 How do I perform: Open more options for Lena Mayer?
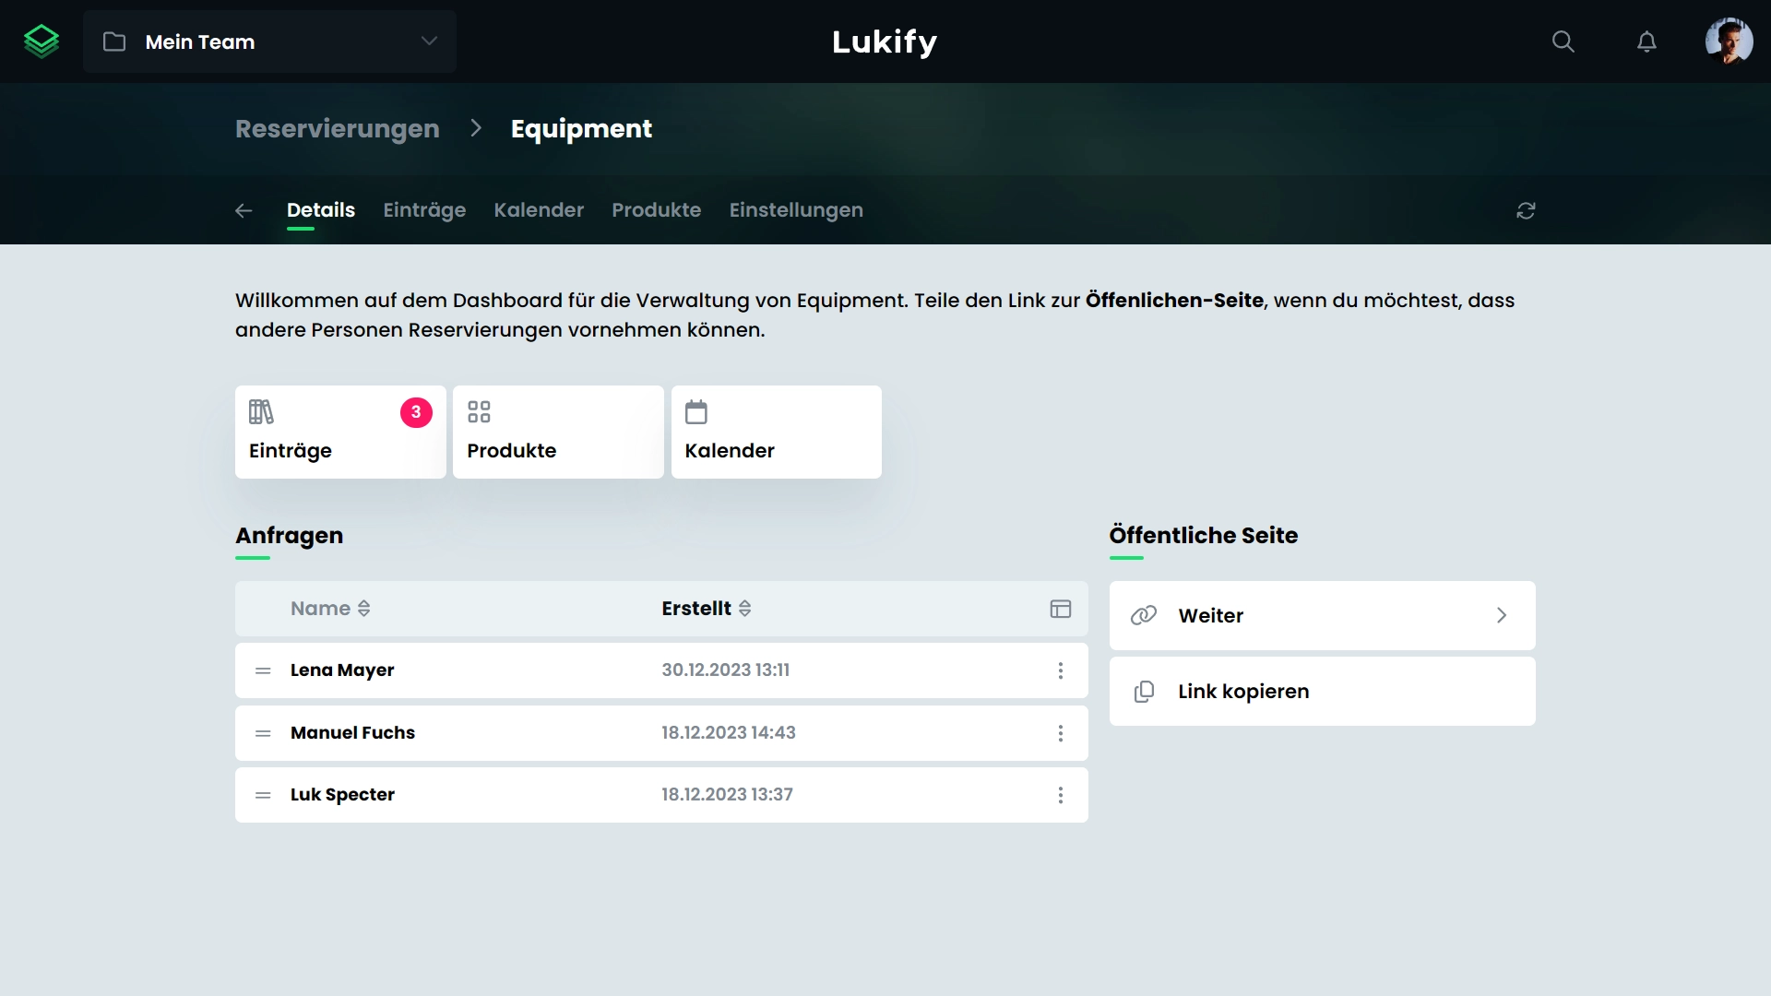1061,670
